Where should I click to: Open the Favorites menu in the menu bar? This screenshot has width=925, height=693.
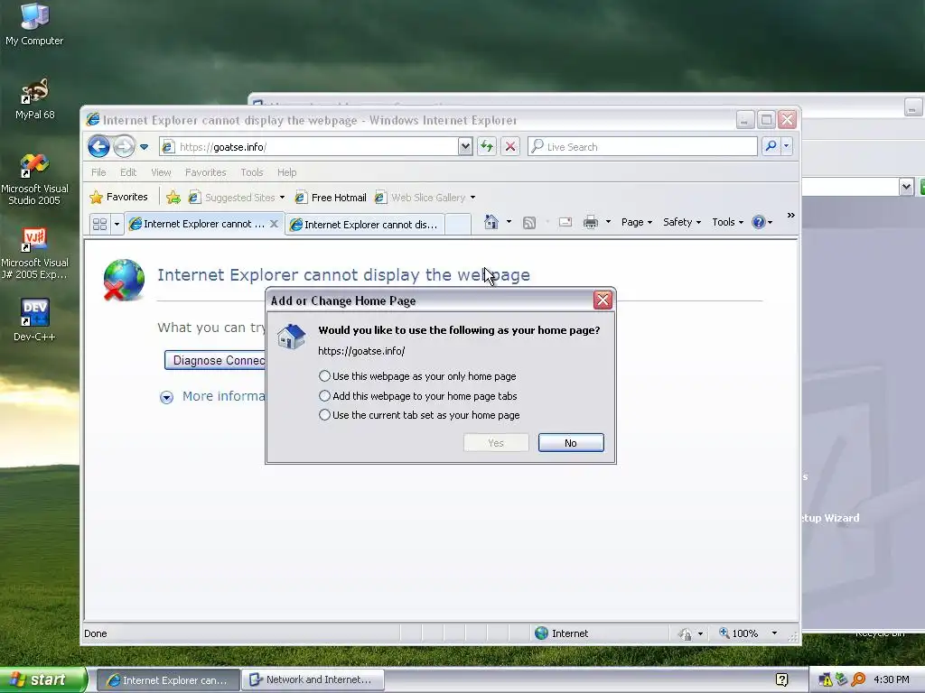click(x=205, y=172)
